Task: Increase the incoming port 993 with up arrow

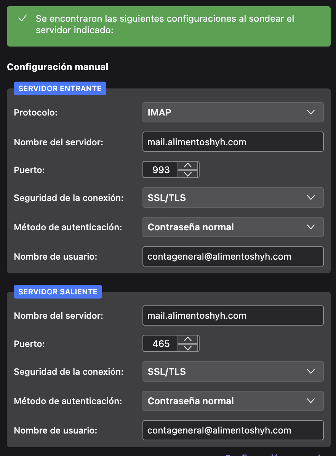Action: pos(188,165)
